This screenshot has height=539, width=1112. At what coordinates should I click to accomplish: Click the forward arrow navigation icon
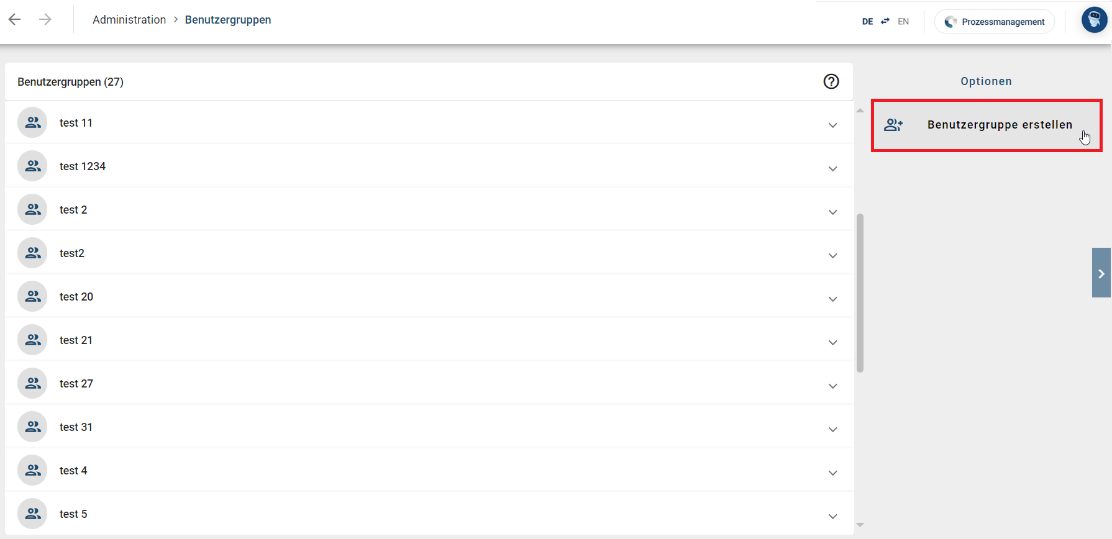click(x=45, y=19)
